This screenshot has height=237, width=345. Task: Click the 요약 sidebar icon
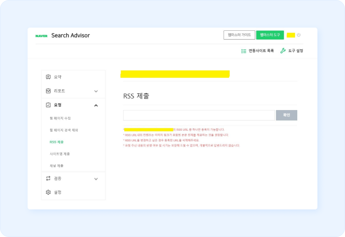coord(48,77)
